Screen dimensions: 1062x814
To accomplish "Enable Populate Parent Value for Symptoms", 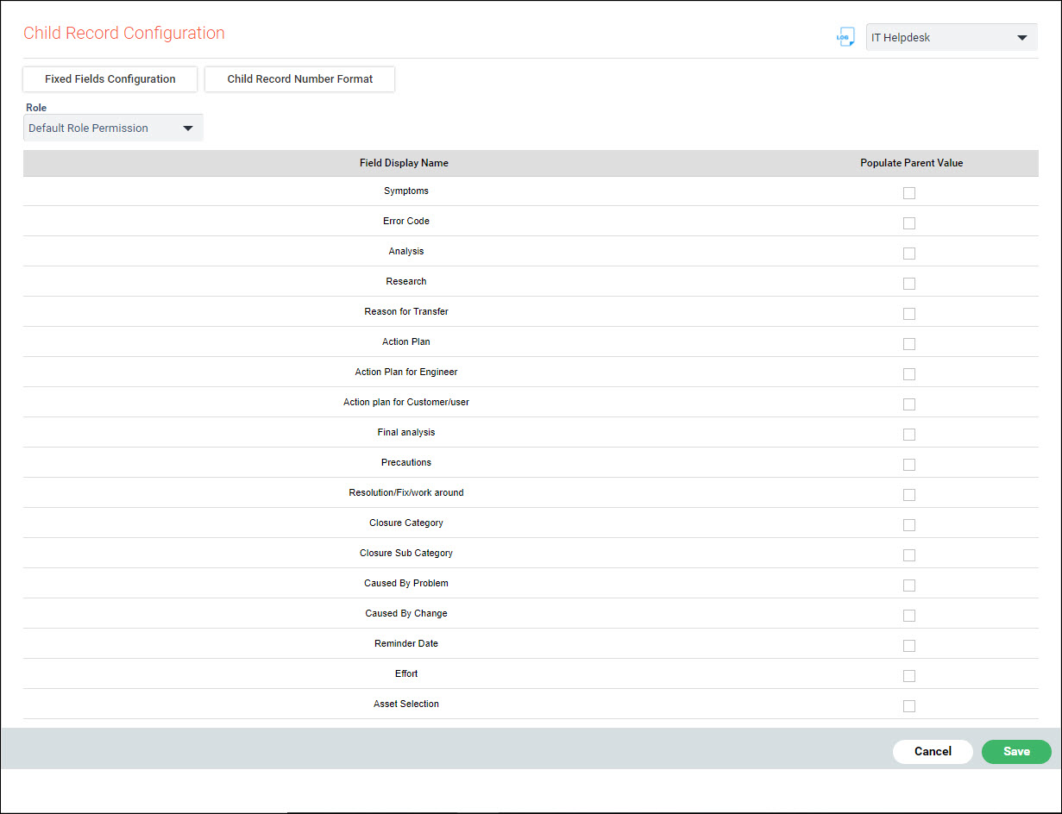I will 908,192.
